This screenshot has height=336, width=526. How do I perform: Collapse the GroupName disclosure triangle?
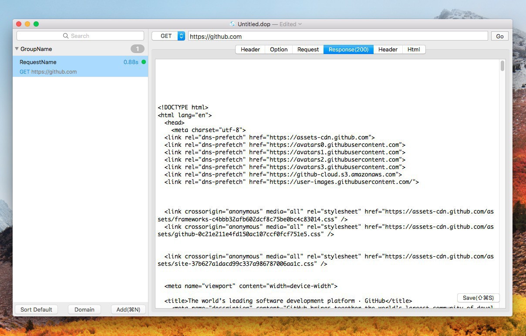[17, 49]
